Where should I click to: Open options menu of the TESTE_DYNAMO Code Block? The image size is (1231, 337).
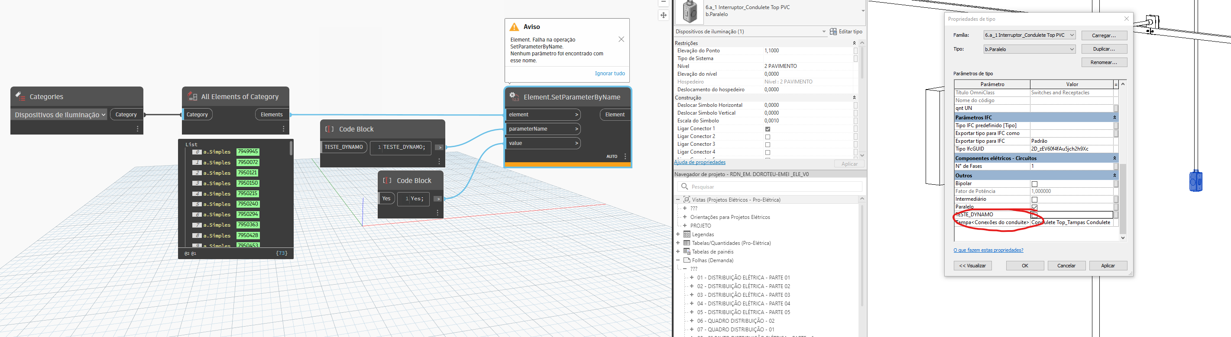(439, 162)
